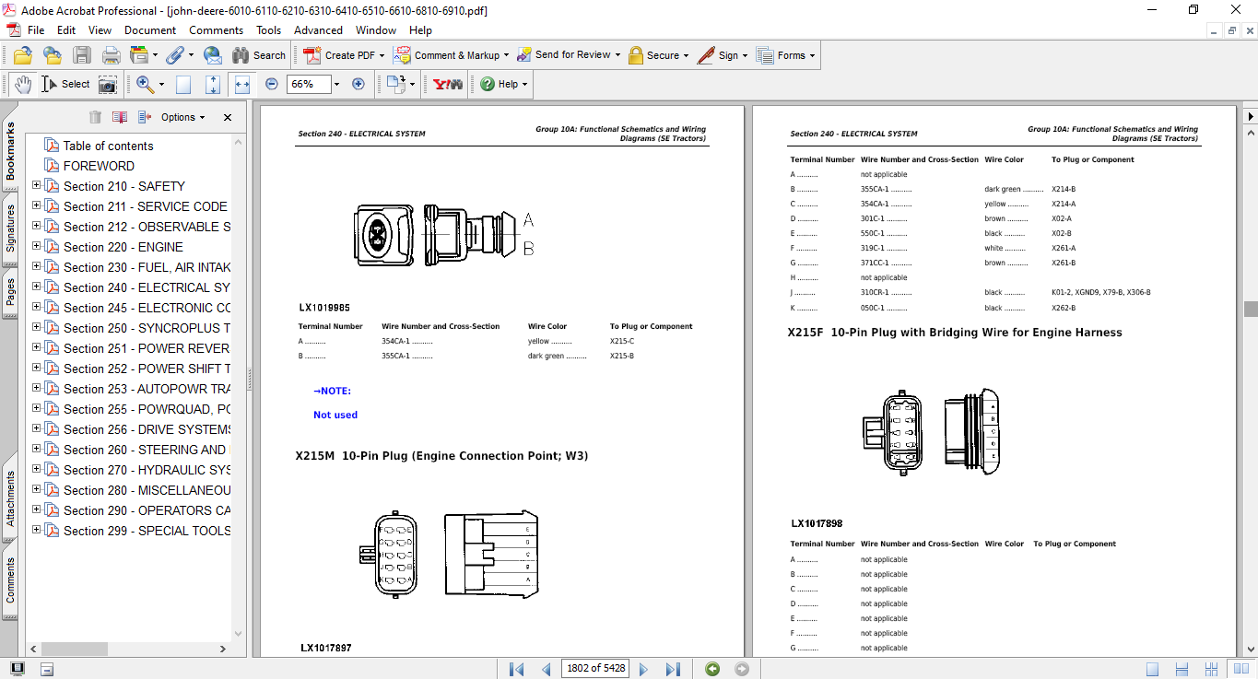Image resolution: width=1258 pixels, height=679 pixels.
Task: Toggle the Continuous page layout
Action: 1181,669
